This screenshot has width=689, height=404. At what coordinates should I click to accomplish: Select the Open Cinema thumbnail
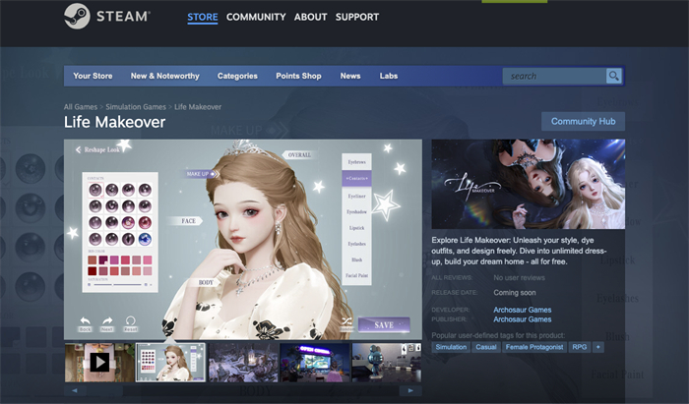pyautogui.click(x=315, y=363)
